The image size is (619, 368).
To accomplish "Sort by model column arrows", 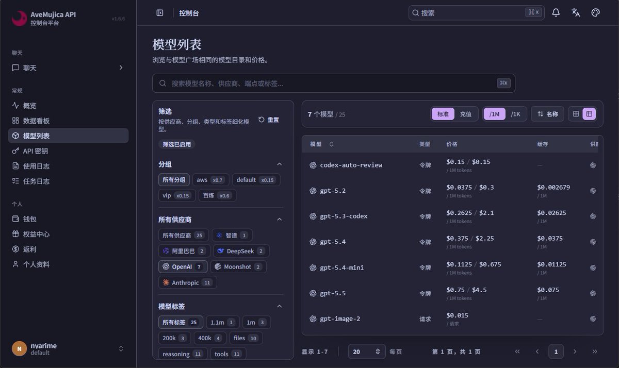I will click(331, 144).
